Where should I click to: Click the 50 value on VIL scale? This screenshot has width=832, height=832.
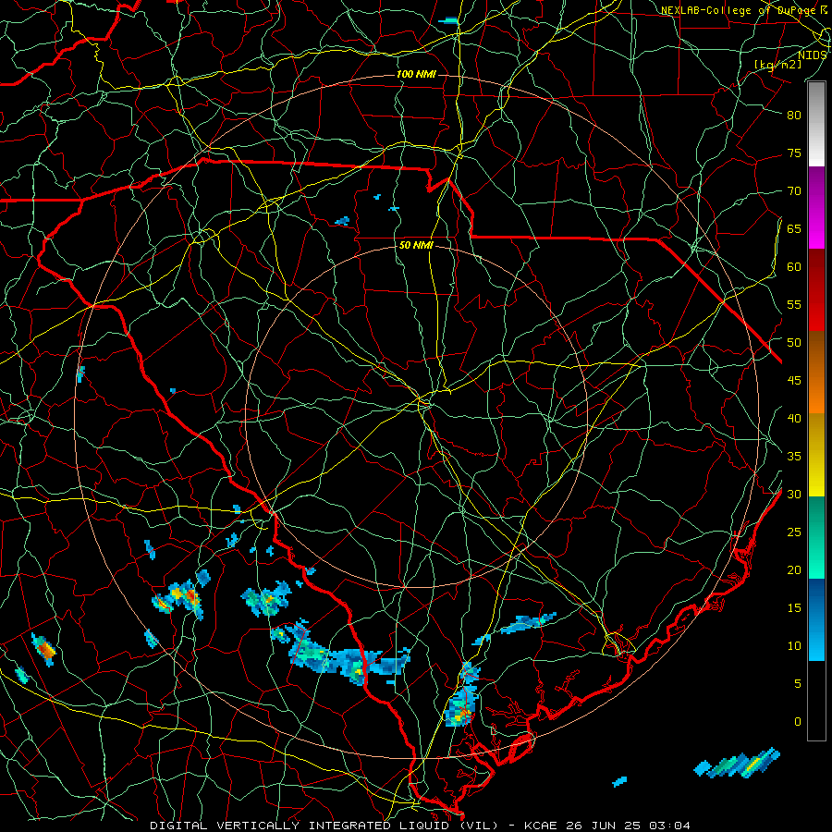pos(794,343)
